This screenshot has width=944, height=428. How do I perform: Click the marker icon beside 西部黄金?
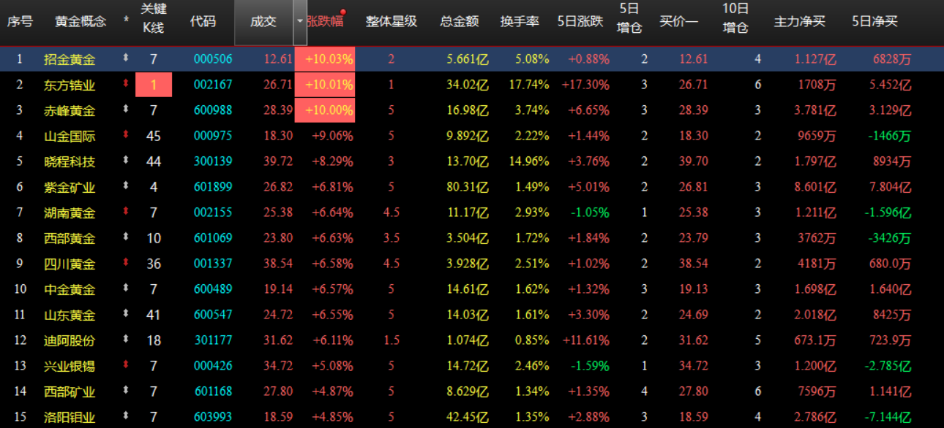tap(126, 238)
